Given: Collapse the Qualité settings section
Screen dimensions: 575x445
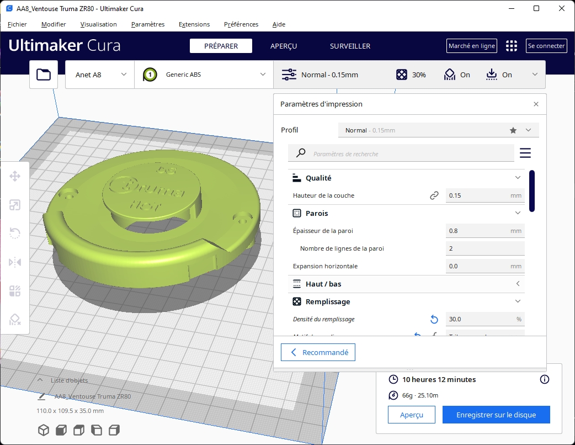Looking at the screenshot, I should 518,178.
